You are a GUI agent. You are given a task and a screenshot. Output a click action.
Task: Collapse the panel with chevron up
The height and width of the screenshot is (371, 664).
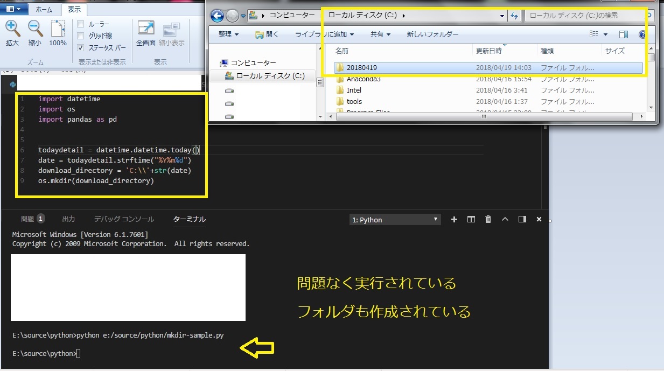[505, 219]
